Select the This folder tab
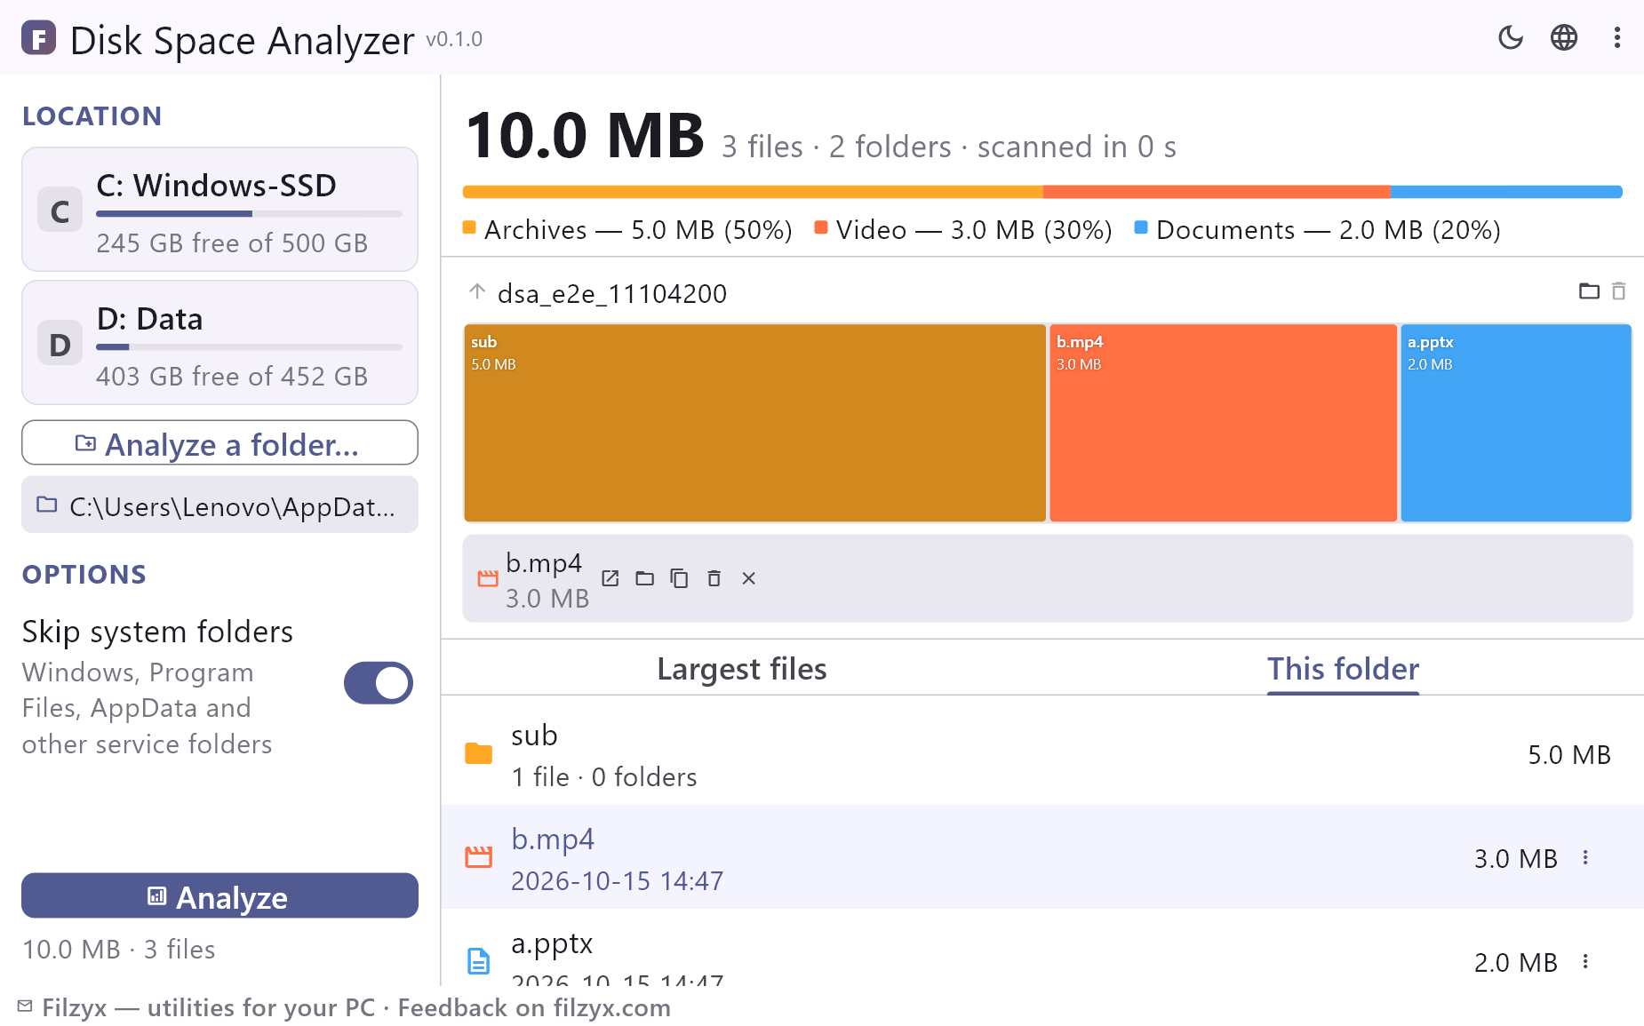 tap(1343, 669)
